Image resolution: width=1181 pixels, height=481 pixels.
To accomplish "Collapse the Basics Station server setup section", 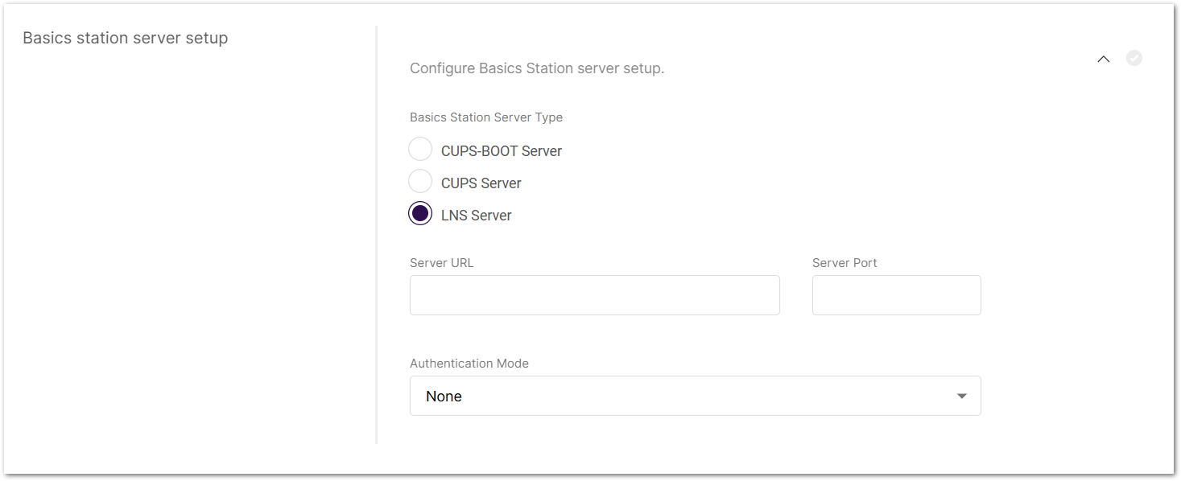I will [x=1103, y=58].
